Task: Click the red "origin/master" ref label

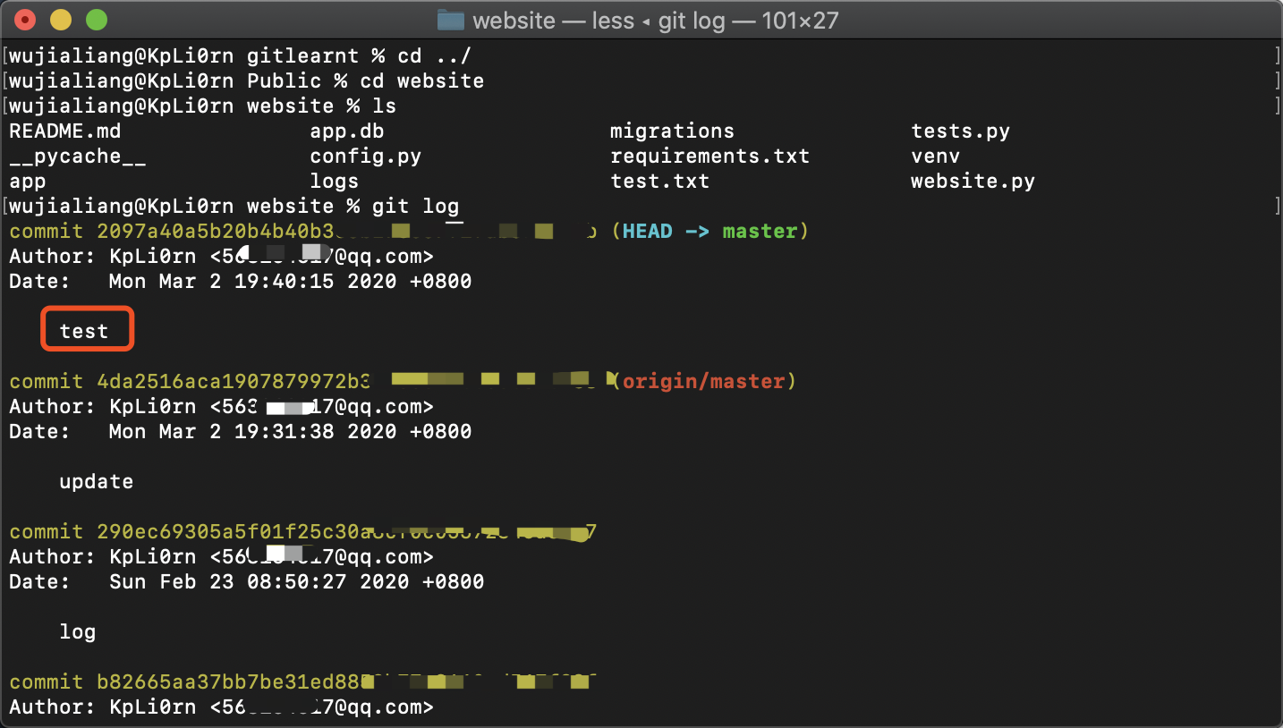Action: point(703,382)
